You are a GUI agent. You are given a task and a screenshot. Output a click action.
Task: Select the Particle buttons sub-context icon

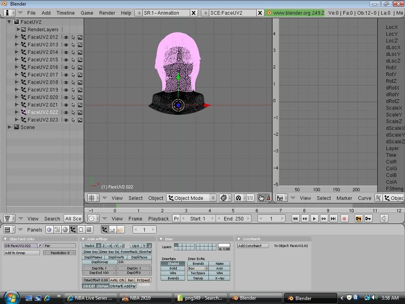pos(121,230)
